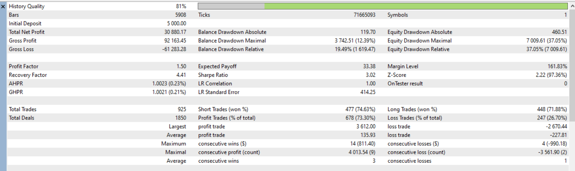Select the Margin Level value 161.83%

click(557, 67)
